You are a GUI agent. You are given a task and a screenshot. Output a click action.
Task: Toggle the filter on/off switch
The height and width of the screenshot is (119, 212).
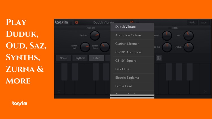(169, 28)
